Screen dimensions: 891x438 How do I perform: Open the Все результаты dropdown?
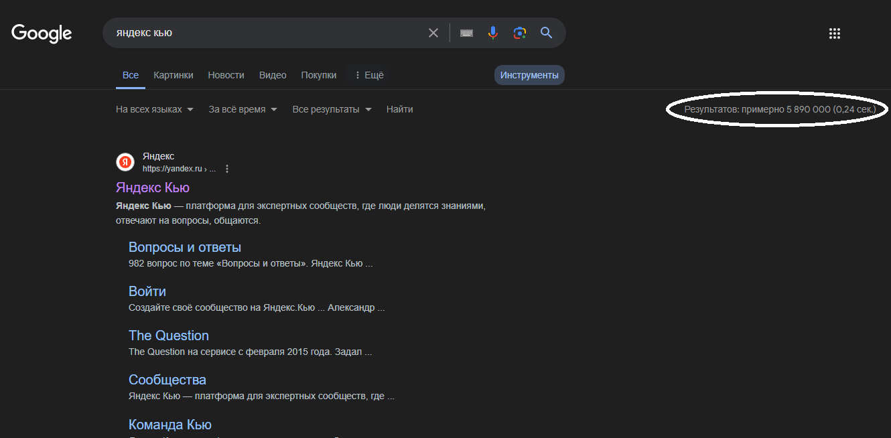[x=332, y=109]
